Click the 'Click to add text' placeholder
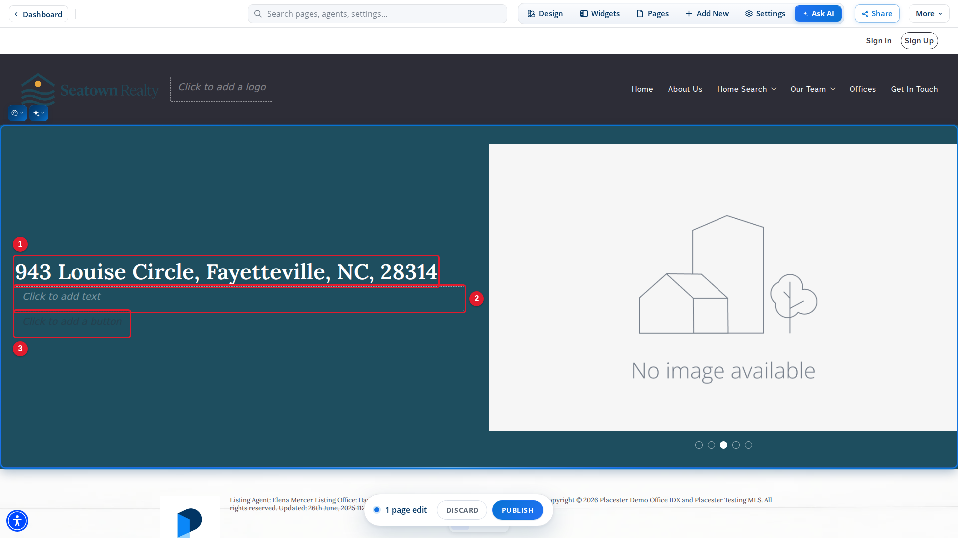958x538 pixels. click(239, 299)
